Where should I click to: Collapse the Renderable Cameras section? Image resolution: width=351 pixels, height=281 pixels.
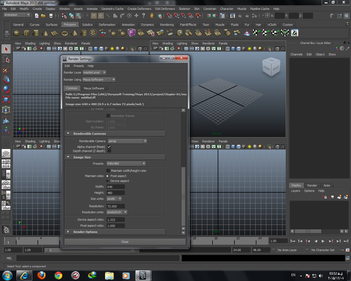click(x=68, y=134)
